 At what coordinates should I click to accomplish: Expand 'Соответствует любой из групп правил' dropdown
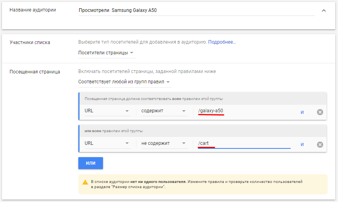click(x=124, y=82)
